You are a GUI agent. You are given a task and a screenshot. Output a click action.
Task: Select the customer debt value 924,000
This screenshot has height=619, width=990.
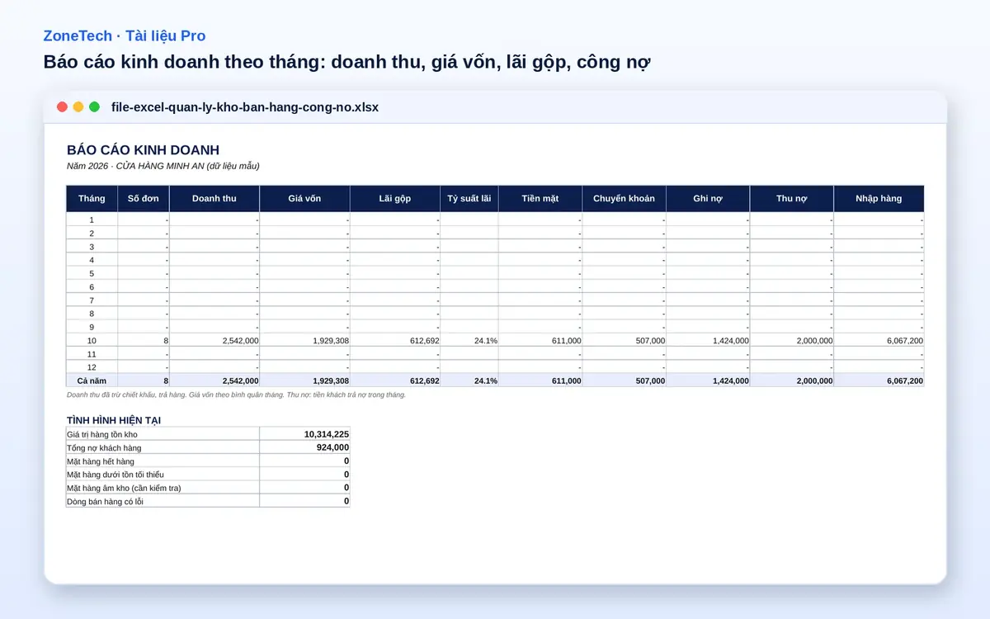point(304,447)
